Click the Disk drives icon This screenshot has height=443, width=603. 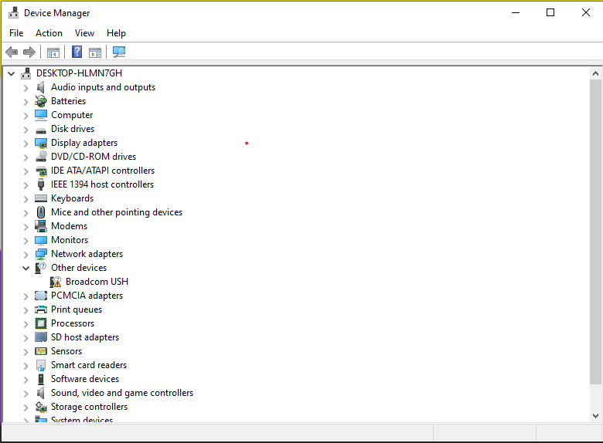click(x=41, y=130)
